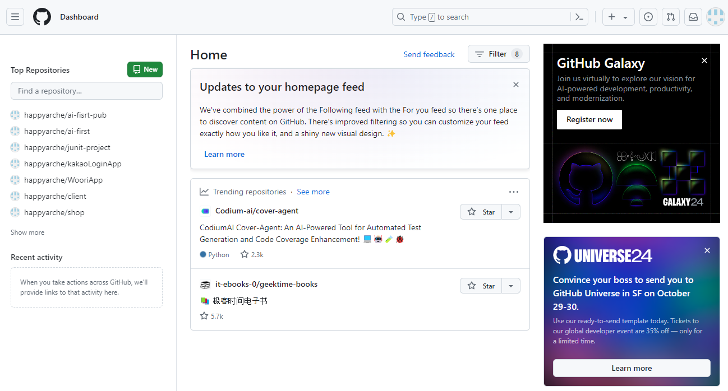The height and width of the screenshot is (391, 728).
Task: Click avatar beside happyarche/junit-project
Action: [x=15, y=147]
